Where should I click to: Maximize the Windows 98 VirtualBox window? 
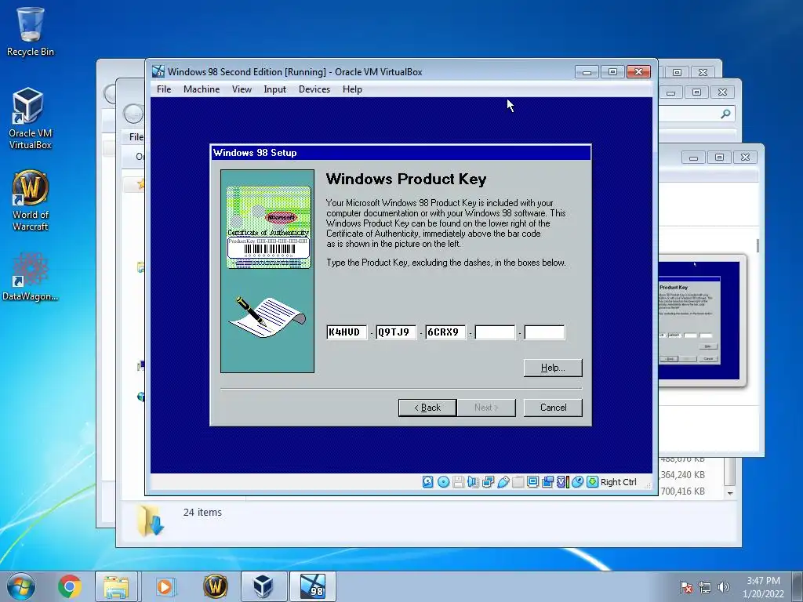612,71
